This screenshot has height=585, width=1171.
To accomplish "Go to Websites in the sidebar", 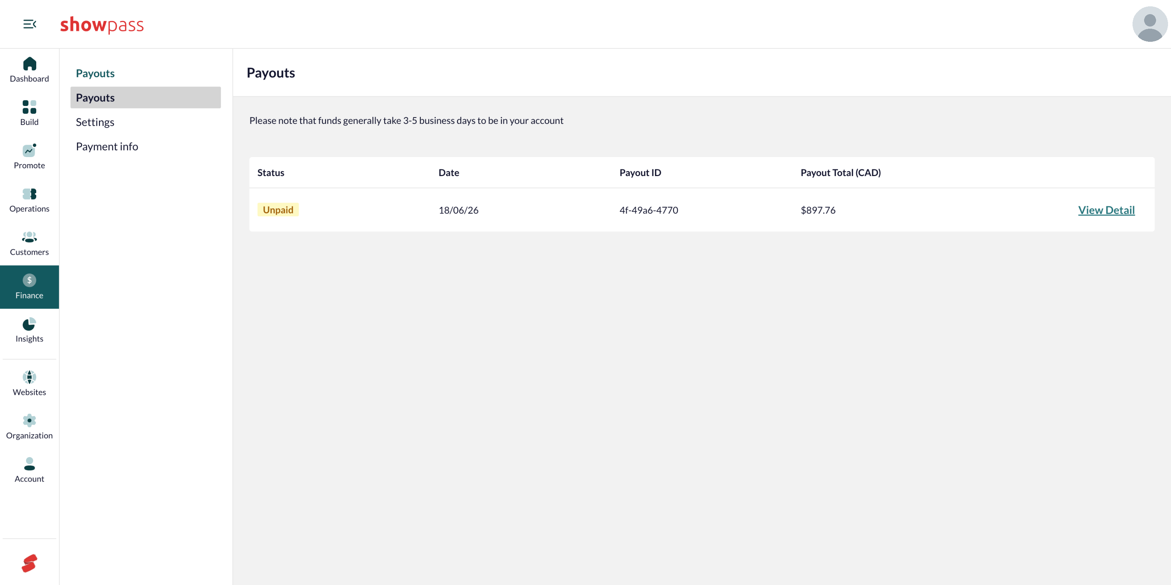I will pos(29,383).
